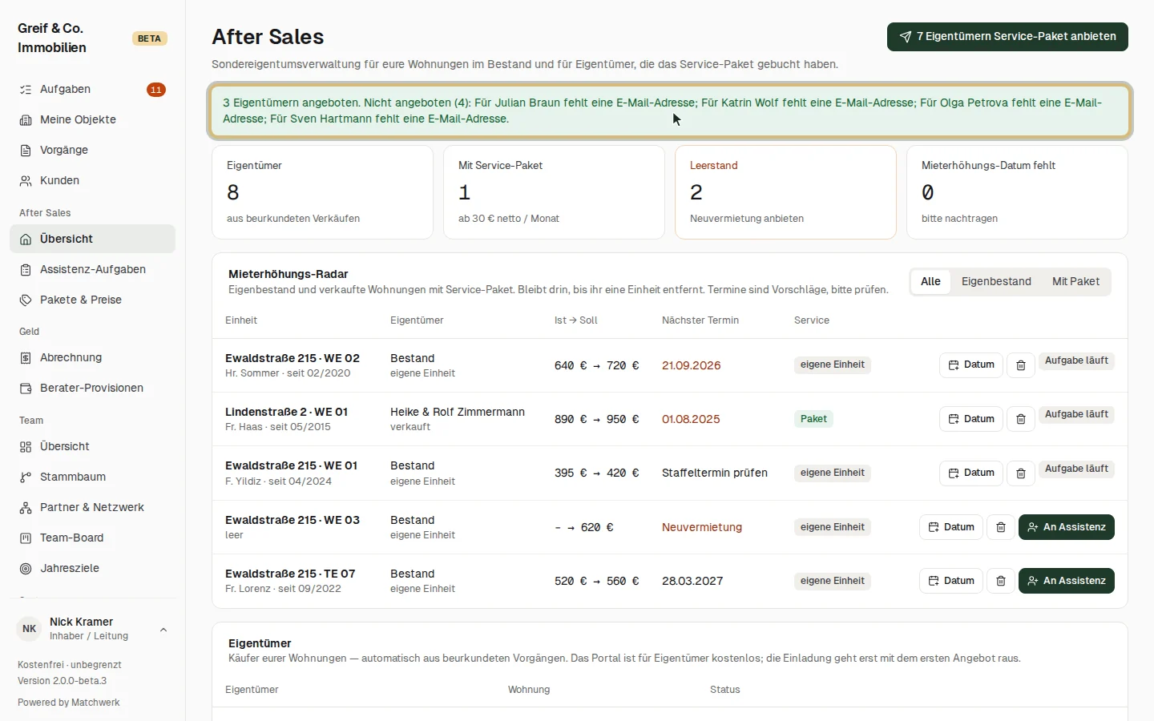This screenshot has height=721, width=1154.
Task: Click 7 Eigentümern Service-Paket anbieten button
Action: pyautogui.click(x=1007, y=37)
